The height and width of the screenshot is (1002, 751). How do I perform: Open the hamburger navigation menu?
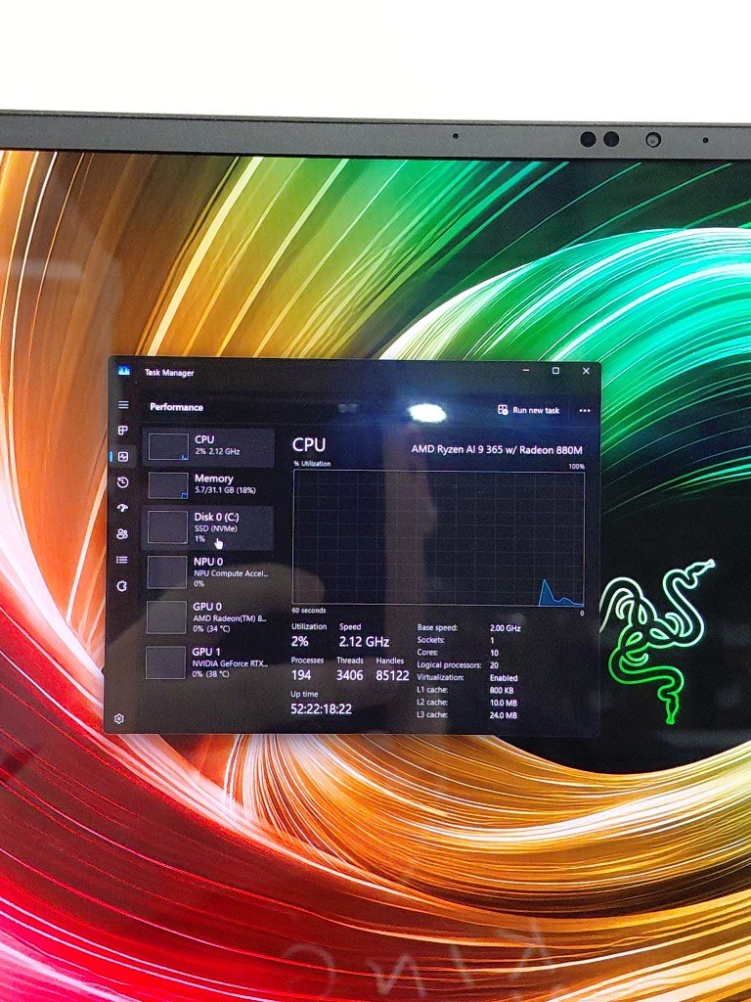coord(123,405)
